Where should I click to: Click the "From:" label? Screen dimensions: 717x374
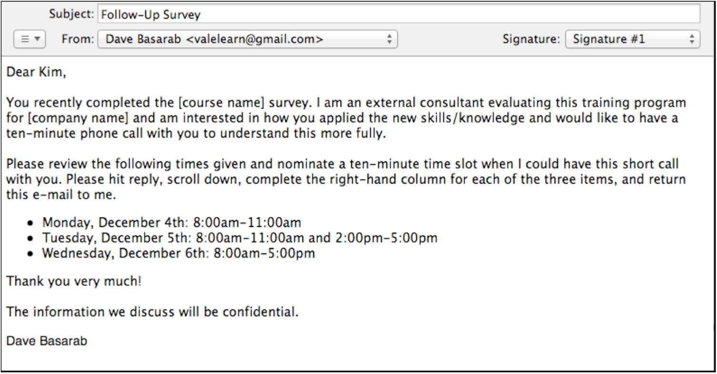[x=76, y=39]
